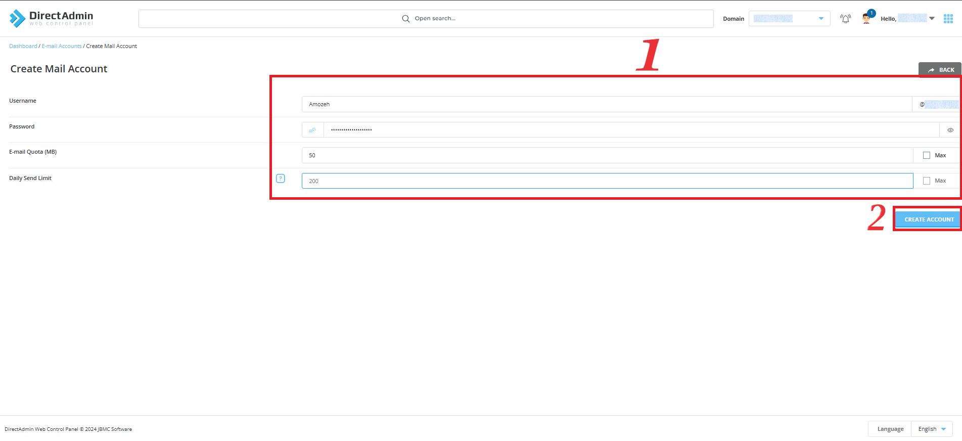The height and width of the screenshot is (441, 962).
Task: Open the apps grid menu icon
Action: 948,19
